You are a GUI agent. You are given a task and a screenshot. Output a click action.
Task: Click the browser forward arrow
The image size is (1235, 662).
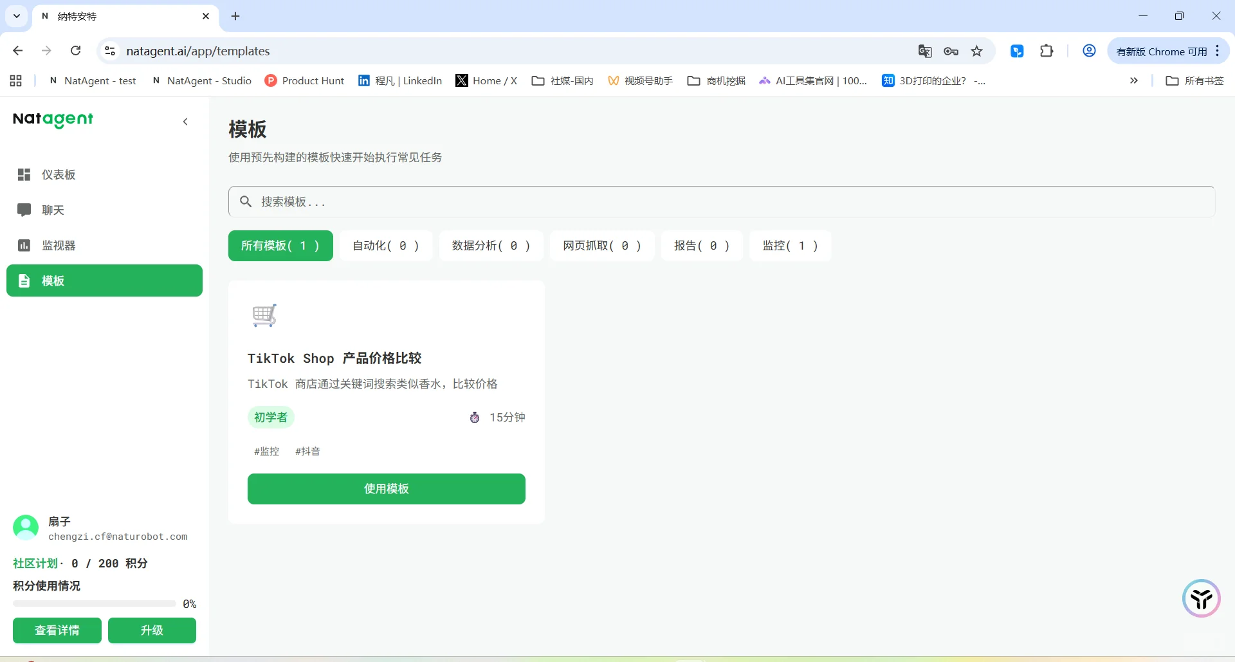pyautogui.click(x=46, y=51)
